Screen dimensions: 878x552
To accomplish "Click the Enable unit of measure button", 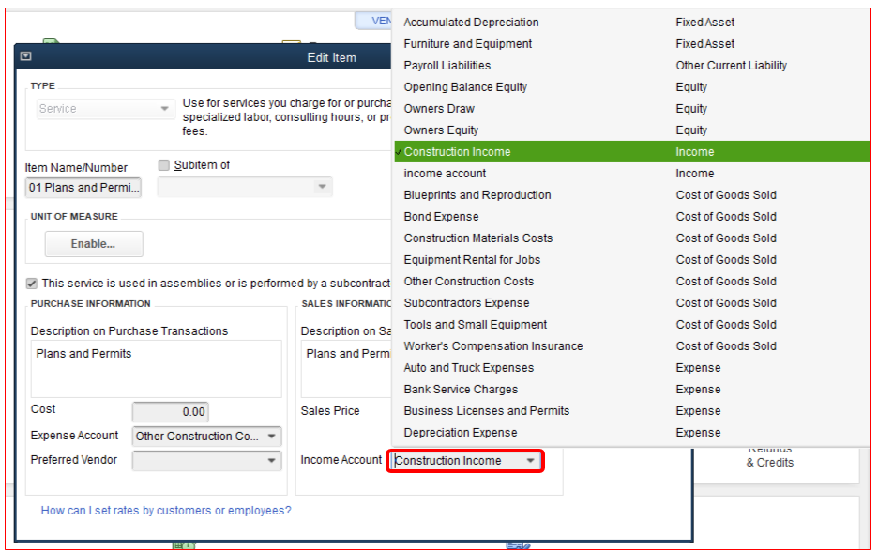I will point(93,243).
